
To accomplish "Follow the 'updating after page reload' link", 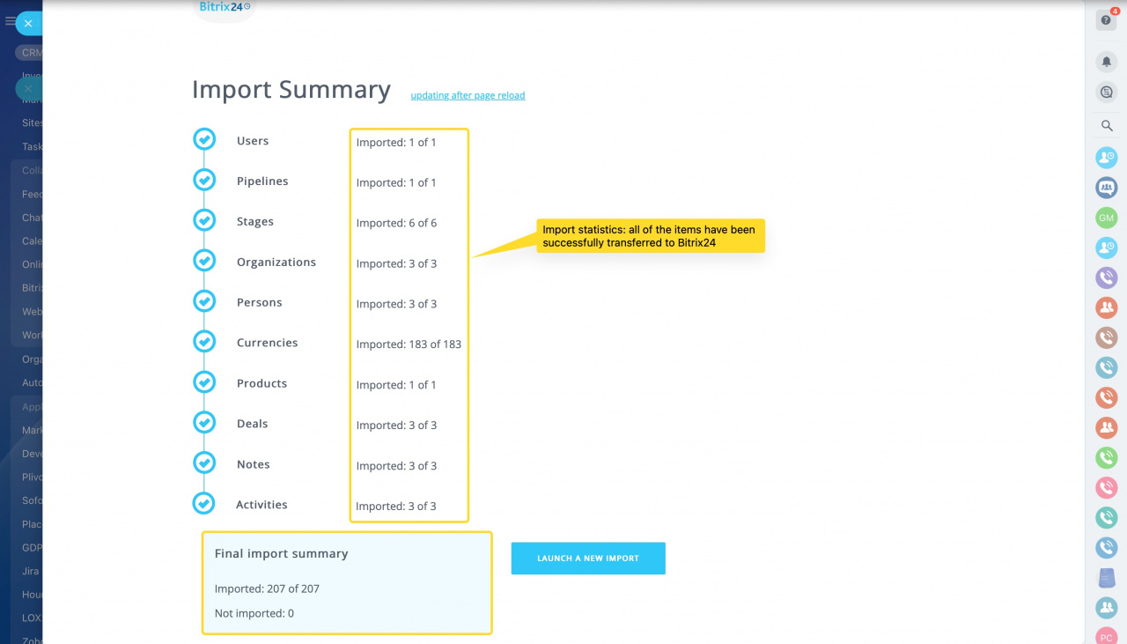I will pos(468,95).
